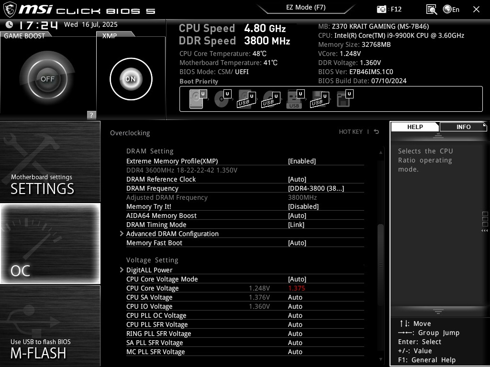
Task: Select the USB floppy boot device icon
Action: (320, 99)
